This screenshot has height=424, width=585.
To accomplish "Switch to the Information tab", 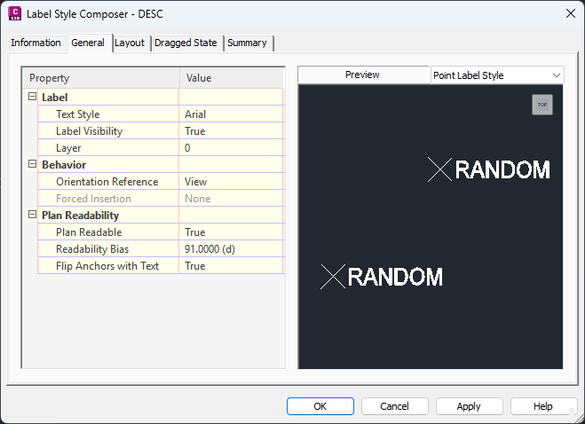I will [x=36, y=43].
